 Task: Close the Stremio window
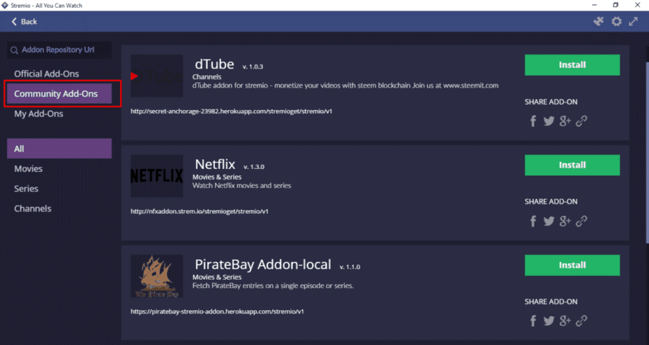638,5
